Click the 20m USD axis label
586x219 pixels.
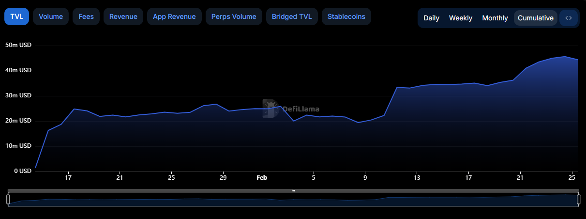(18, 121)
